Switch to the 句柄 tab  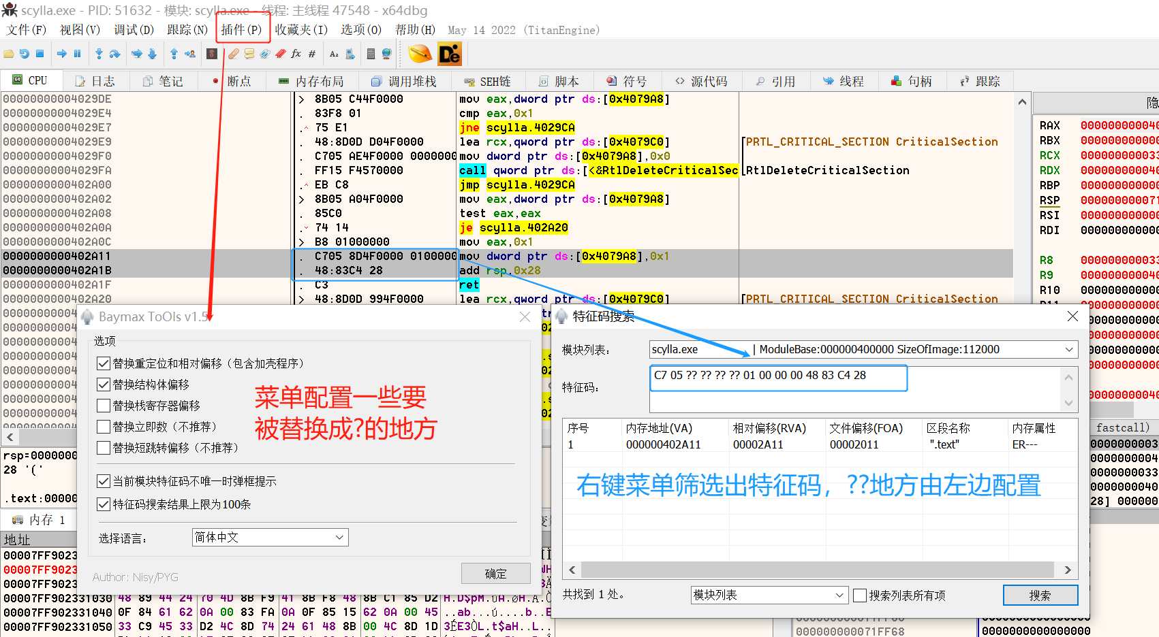click(911, 81)
